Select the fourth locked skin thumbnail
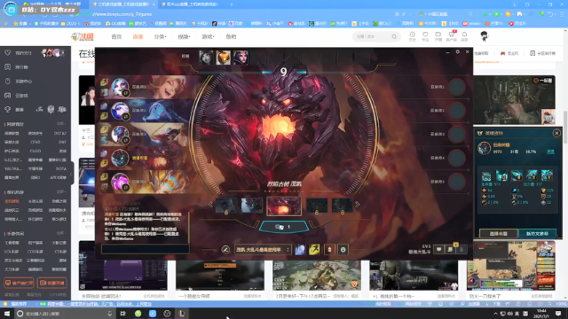This screenshot has width=568, height=319. 317,205
